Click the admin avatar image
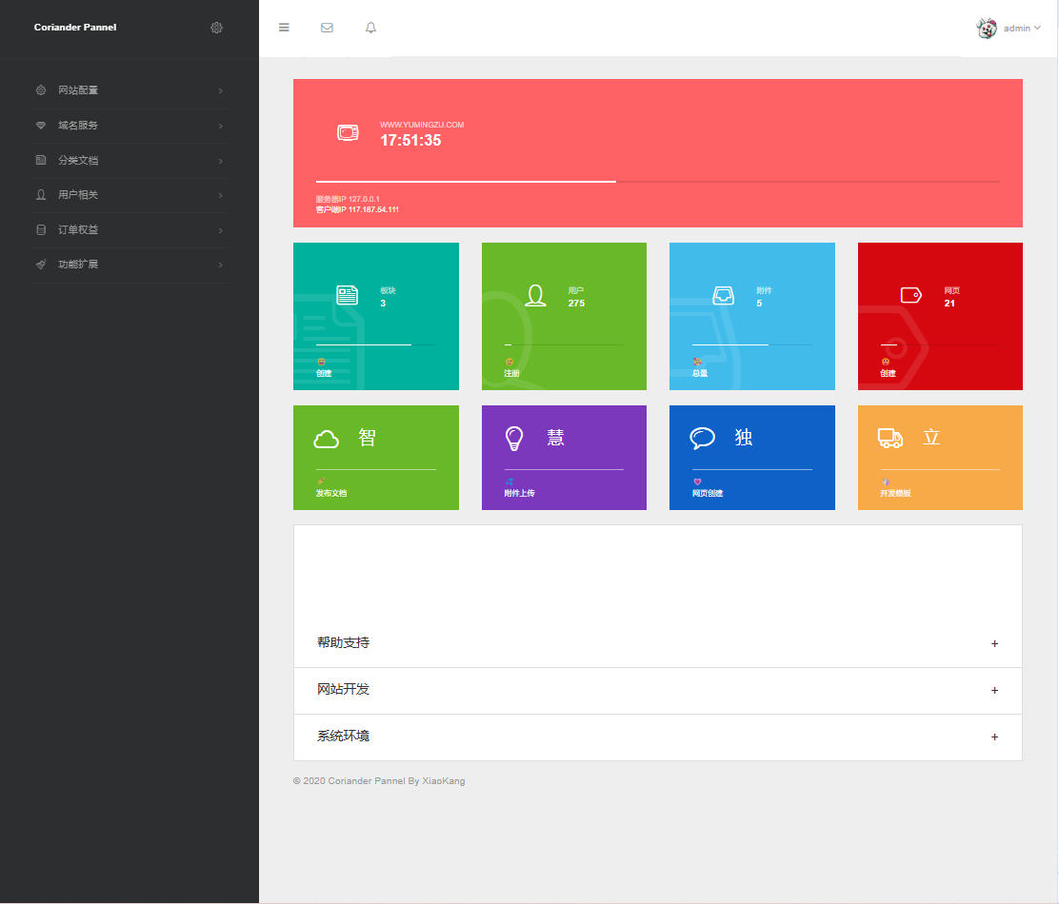 coord(987,29)
